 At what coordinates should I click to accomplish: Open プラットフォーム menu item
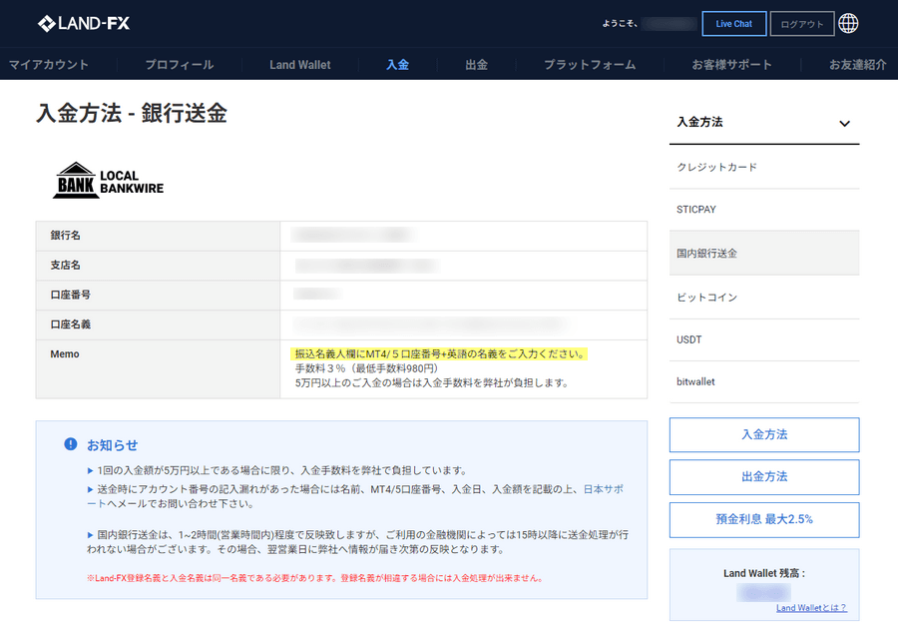pyautogui.click(x=590, y=65)
